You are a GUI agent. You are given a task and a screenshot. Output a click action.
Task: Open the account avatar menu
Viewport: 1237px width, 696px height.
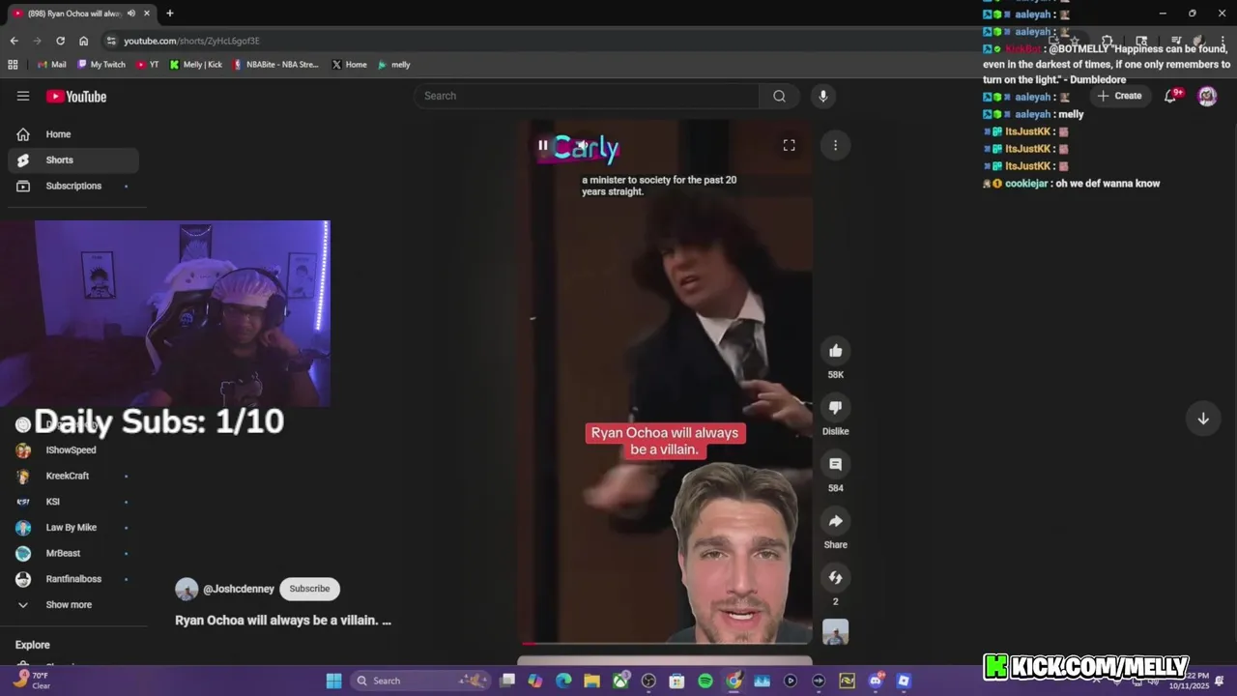tap(1207, 96)
